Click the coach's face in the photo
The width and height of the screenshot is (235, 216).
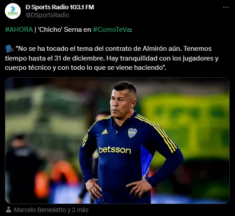pyautogui.click(x=122, y=103)
